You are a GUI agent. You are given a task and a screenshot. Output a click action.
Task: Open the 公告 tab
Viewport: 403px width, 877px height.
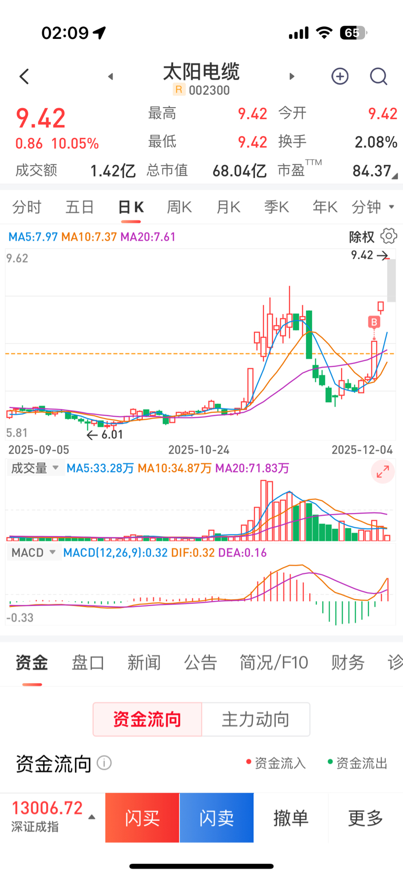(200, 663)
